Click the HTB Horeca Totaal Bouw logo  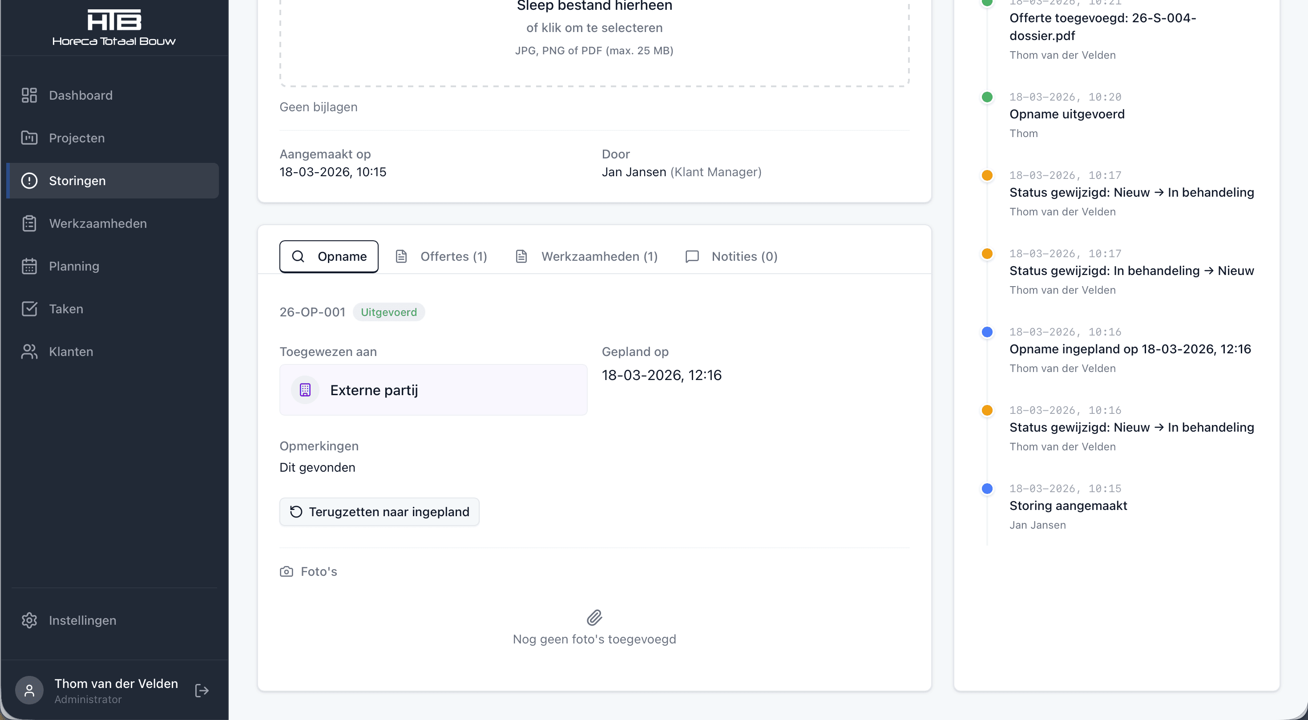[114, 28]
